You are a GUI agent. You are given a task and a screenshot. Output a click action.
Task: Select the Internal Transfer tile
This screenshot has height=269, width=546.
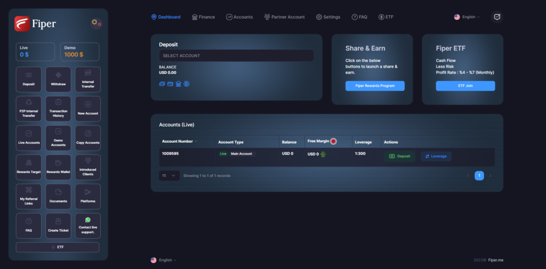[x=88, y=79]
